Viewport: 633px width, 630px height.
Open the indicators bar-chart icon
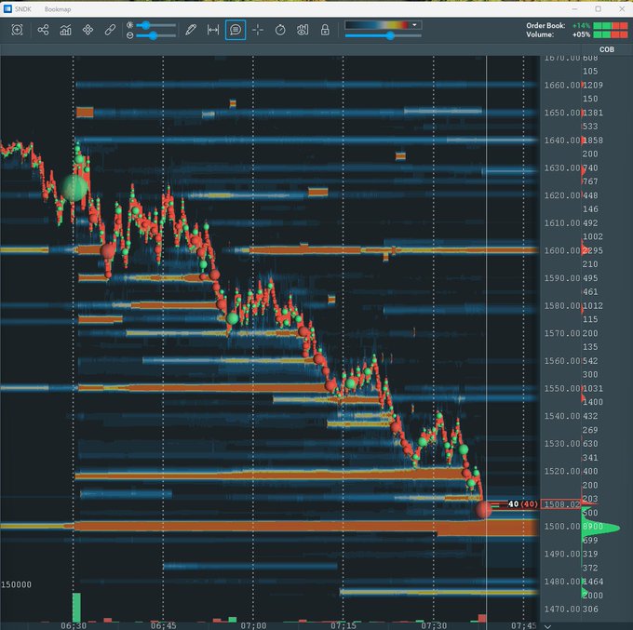(x=65, y=30)
